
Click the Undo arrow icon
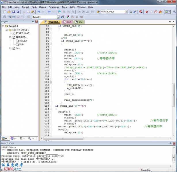[39, 12]
